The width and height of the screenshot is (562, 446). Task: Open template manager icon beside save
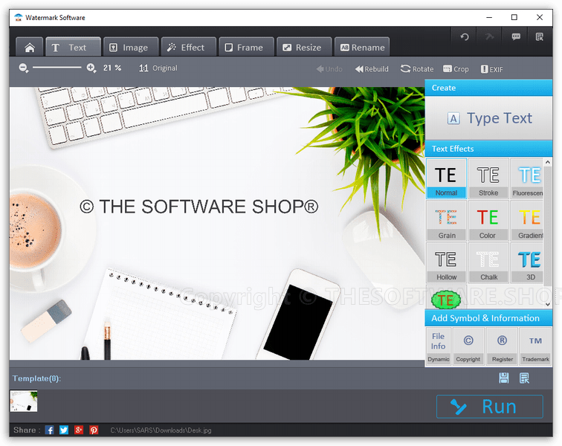[x=524, y=378]
